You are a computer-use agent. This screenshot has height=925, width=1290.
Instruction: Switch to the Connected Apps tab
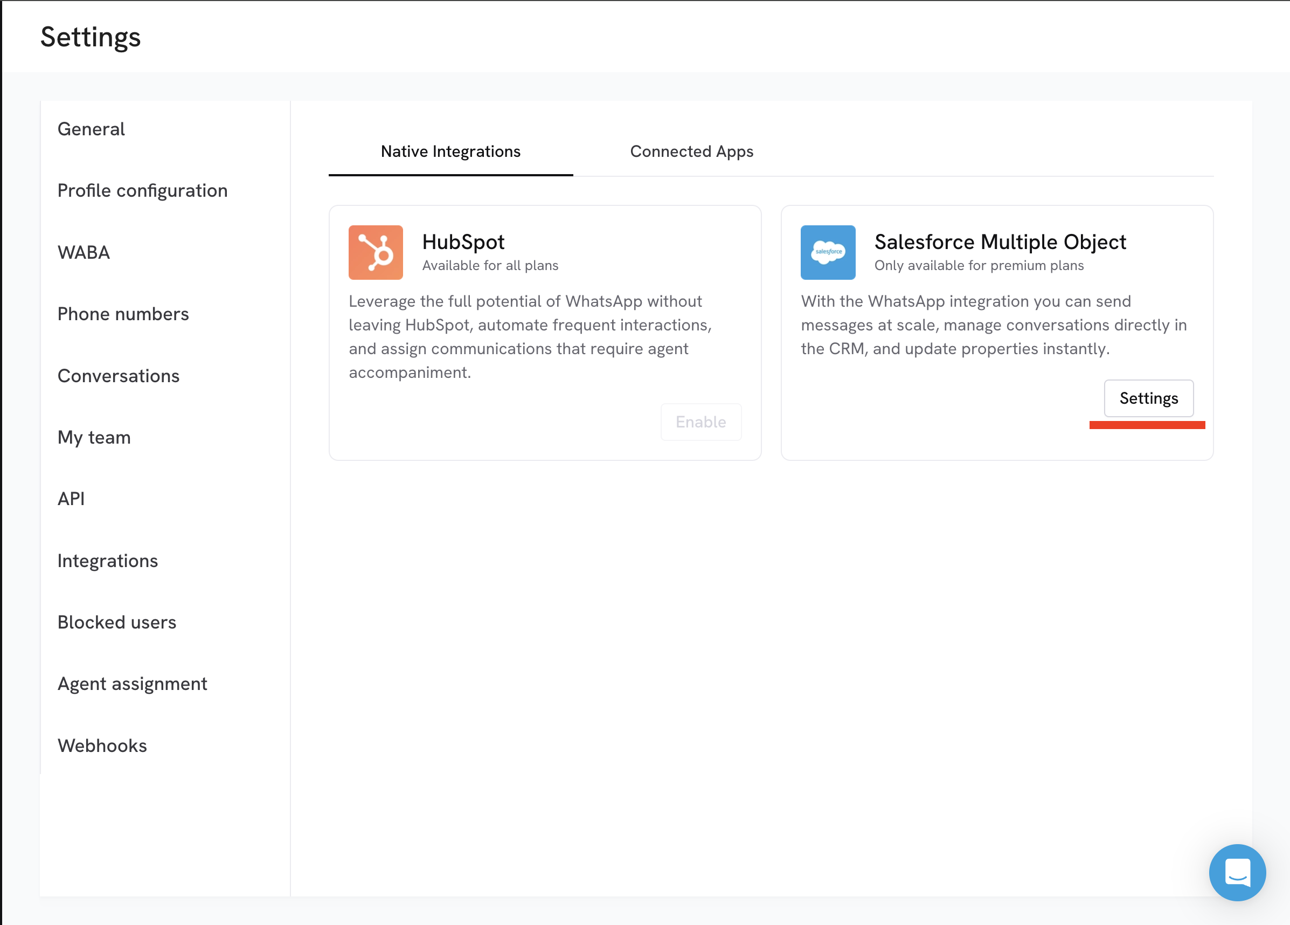[691, 151]
